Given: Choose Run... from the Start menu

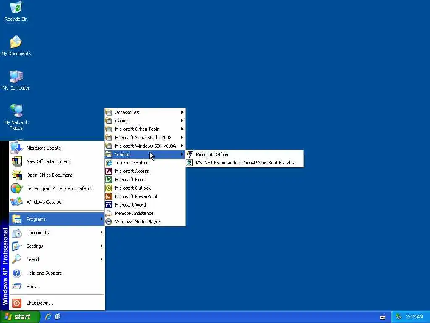Looking at the screenshot, I should (x=57, y=286).
